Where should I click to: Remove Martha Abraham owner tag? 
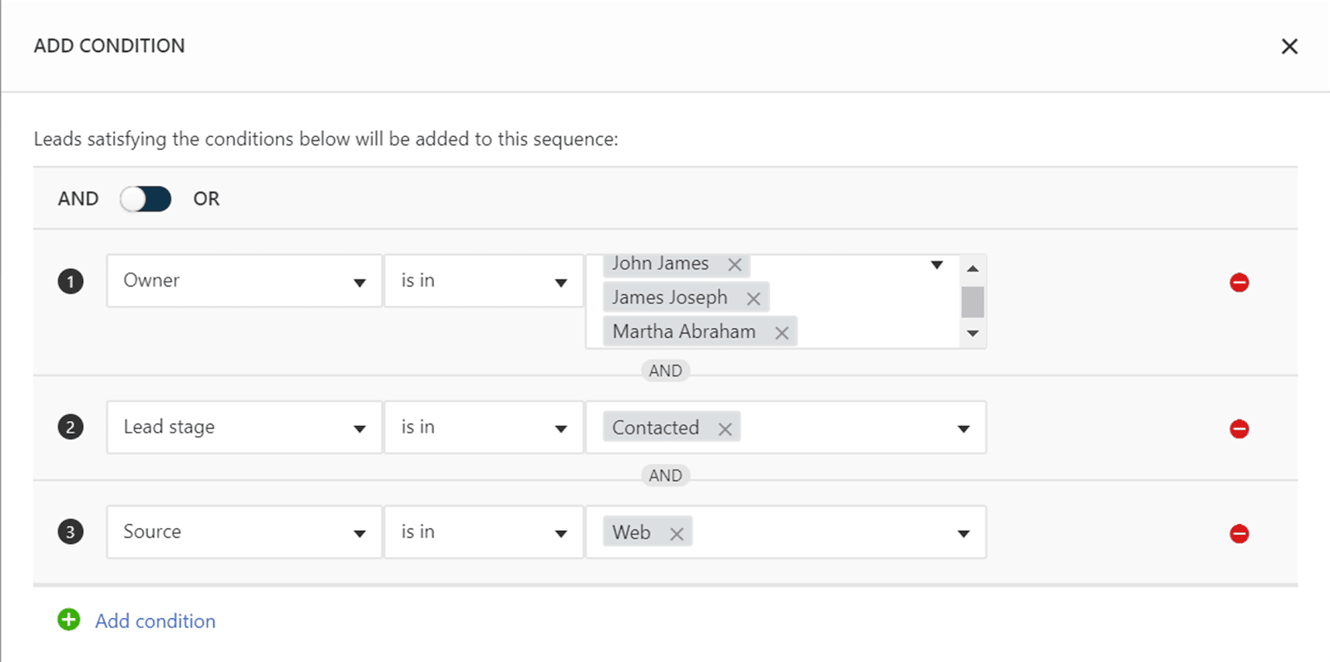pos(781,333)
